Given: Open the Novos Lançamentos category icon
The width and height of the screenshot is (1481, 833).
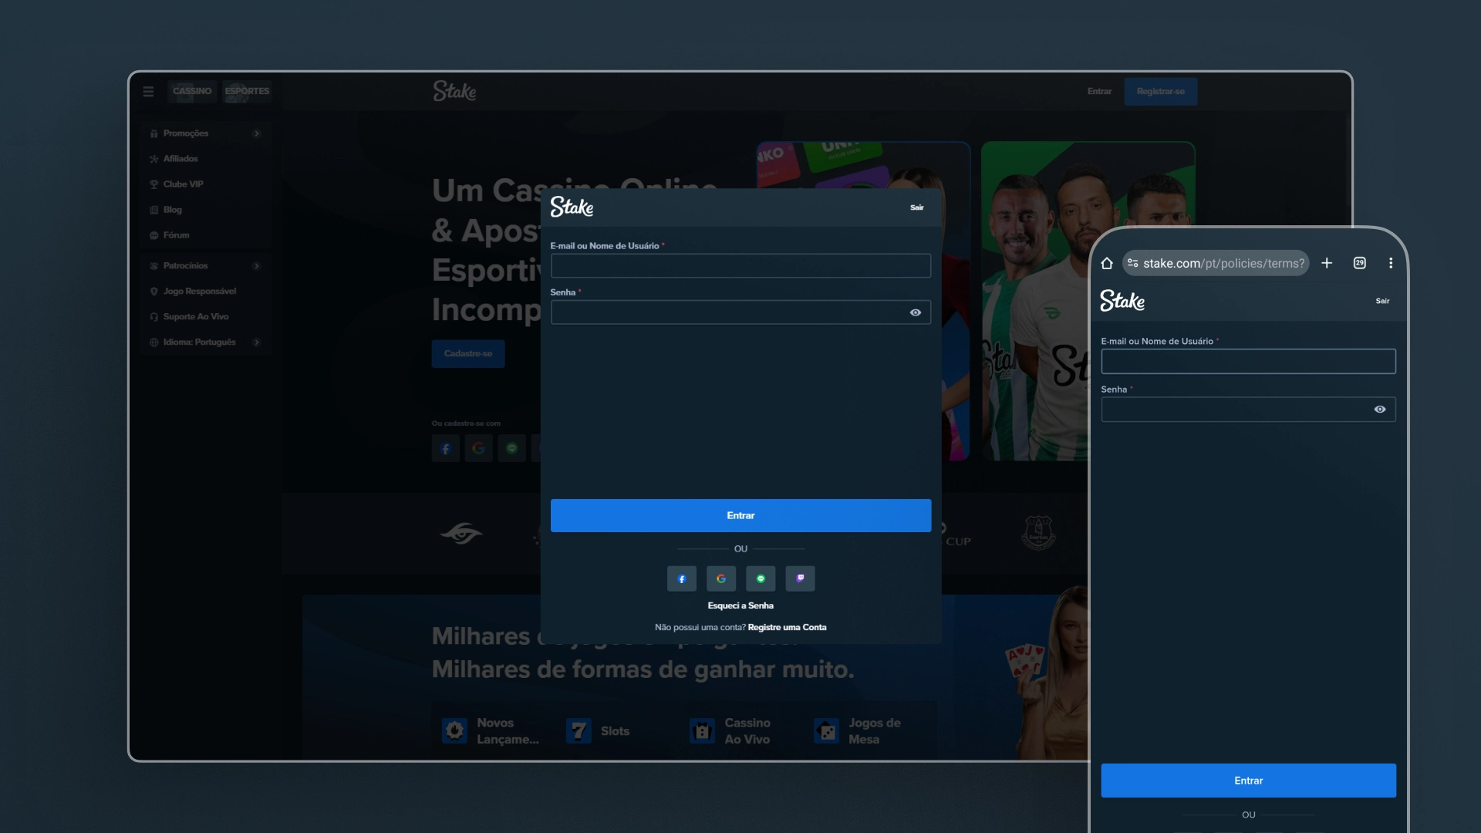Looking at the screenshot, I should click(x=454, y=730).
